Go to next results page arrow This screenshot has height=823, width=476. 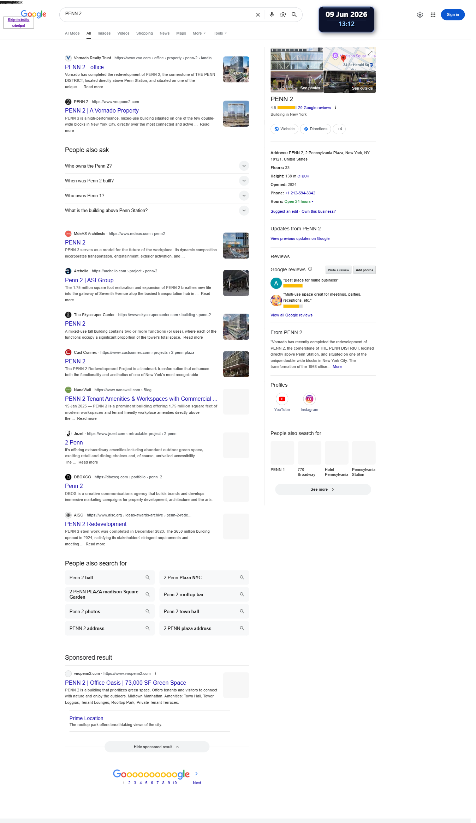pyautogui.click(x=196, y=774)
